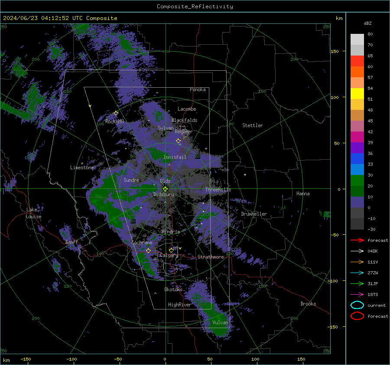Click the 'Stettler' city label
390x365 pixels.
tap(253, 125)
